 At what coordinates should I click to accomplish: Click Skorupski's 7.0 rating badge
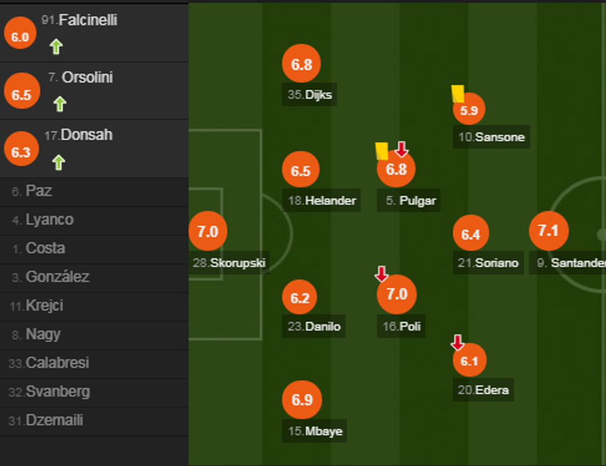208,232
